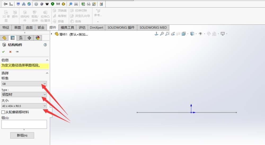
Task: Confirm 结构构件 with the green checkmark
Action: pyautogui.click(x=3, y=52)
